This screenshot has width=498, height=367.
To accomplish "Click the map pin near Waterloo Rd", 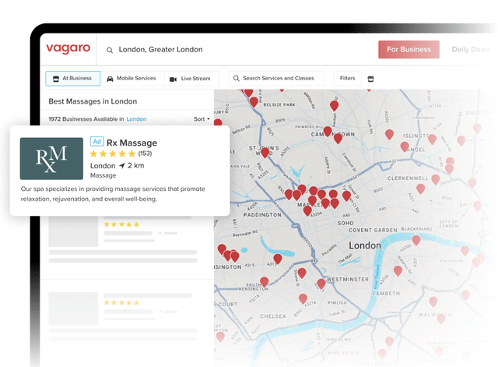I will [x=398, y=270].
